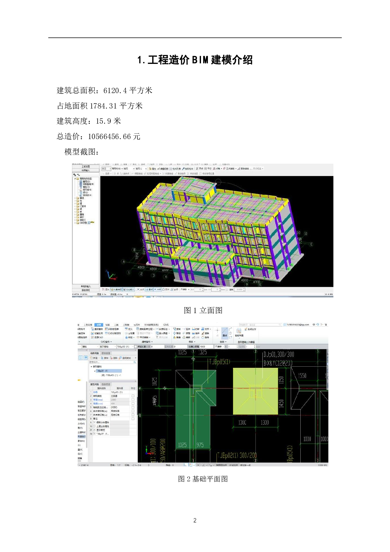390x552 pixels.
Task: Expand the 钢筋业务属性 property group
Action: [x=94, y=422]
